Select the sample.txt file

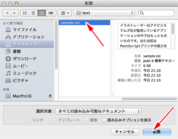click(x=84, y=23)
